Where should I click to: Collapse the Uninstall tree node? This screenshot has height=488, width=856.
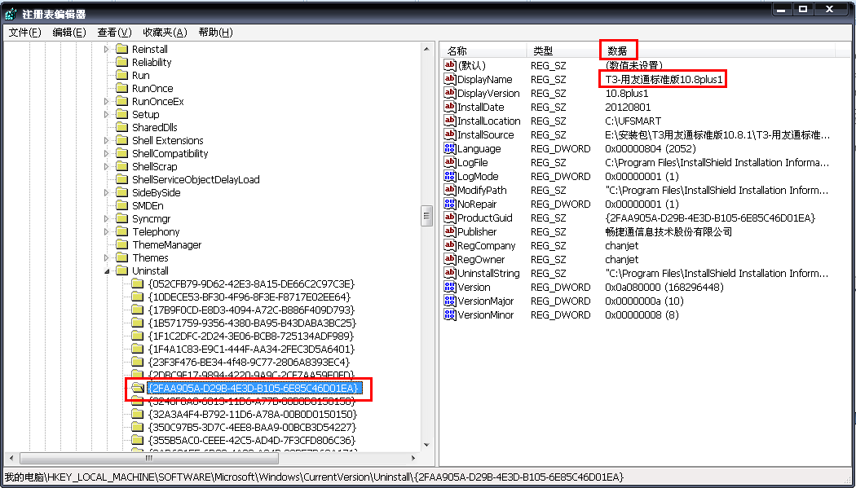click(107, 271)
